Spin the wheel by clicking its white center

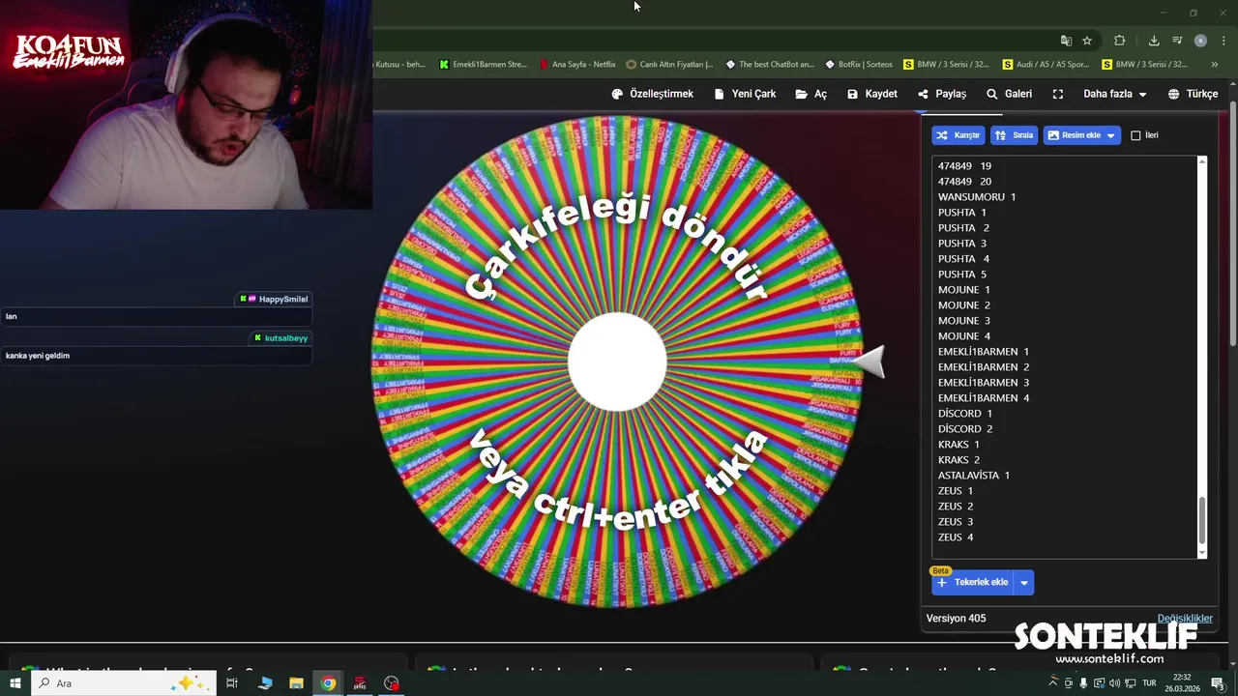point(617,362)
